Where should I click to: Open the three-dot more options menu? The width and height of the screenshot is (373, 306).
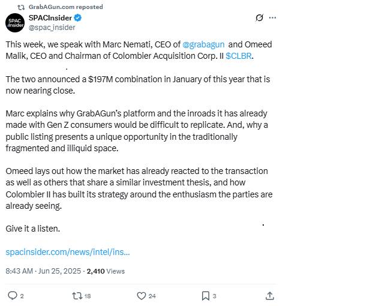pos(273,18)
